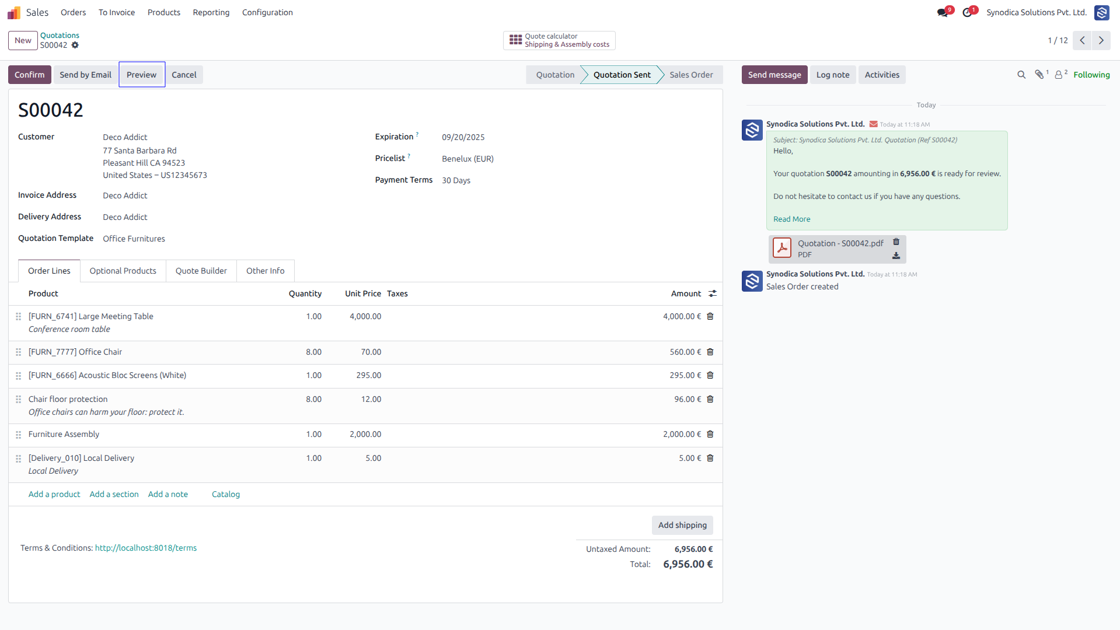This screenshot has width=1120, height=630.
Task: Click Add shipping button
Action: (682, 525)
